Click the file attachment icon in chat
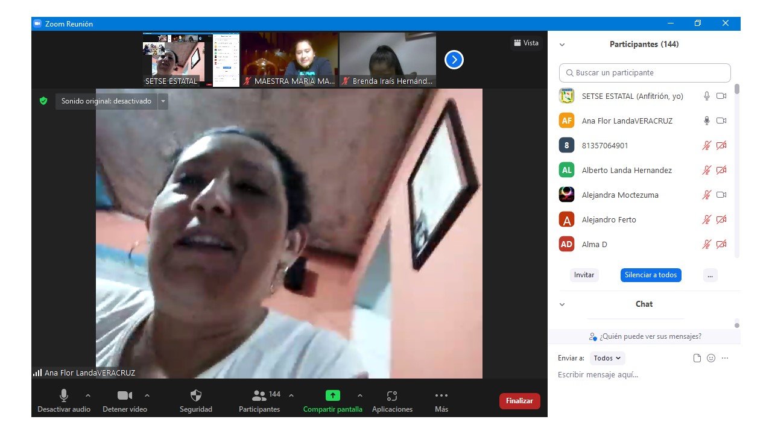This screenshot has height=434, width=772. click(x=697, y=358)
